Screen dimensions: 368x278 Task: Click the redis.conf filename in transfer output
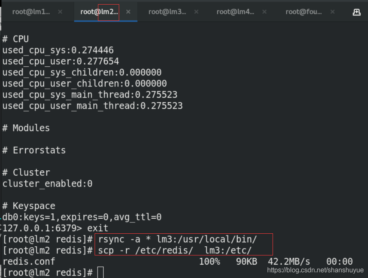(29, 261)
